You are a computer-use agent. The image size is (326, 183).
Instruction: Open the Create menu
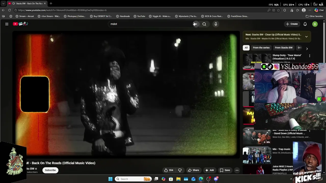pos(292,24)
